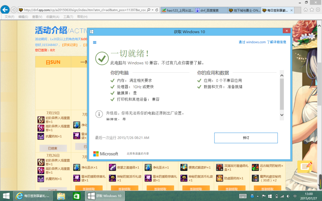Click 已结束 button under 7月19日

point(53,148)
